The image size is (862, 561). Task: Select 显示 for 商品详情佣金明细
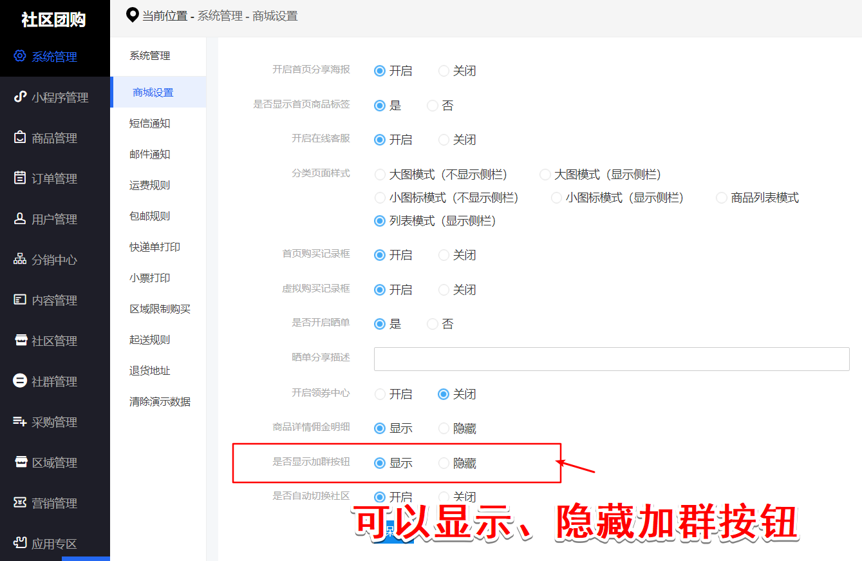pos(380,428)
